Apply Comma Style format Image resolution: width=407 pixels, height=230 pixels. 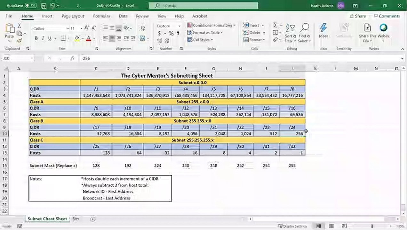pos(178,33)
